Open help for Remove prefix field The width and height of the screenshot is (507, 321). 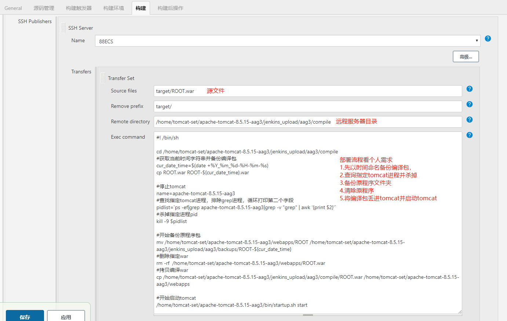469,104
